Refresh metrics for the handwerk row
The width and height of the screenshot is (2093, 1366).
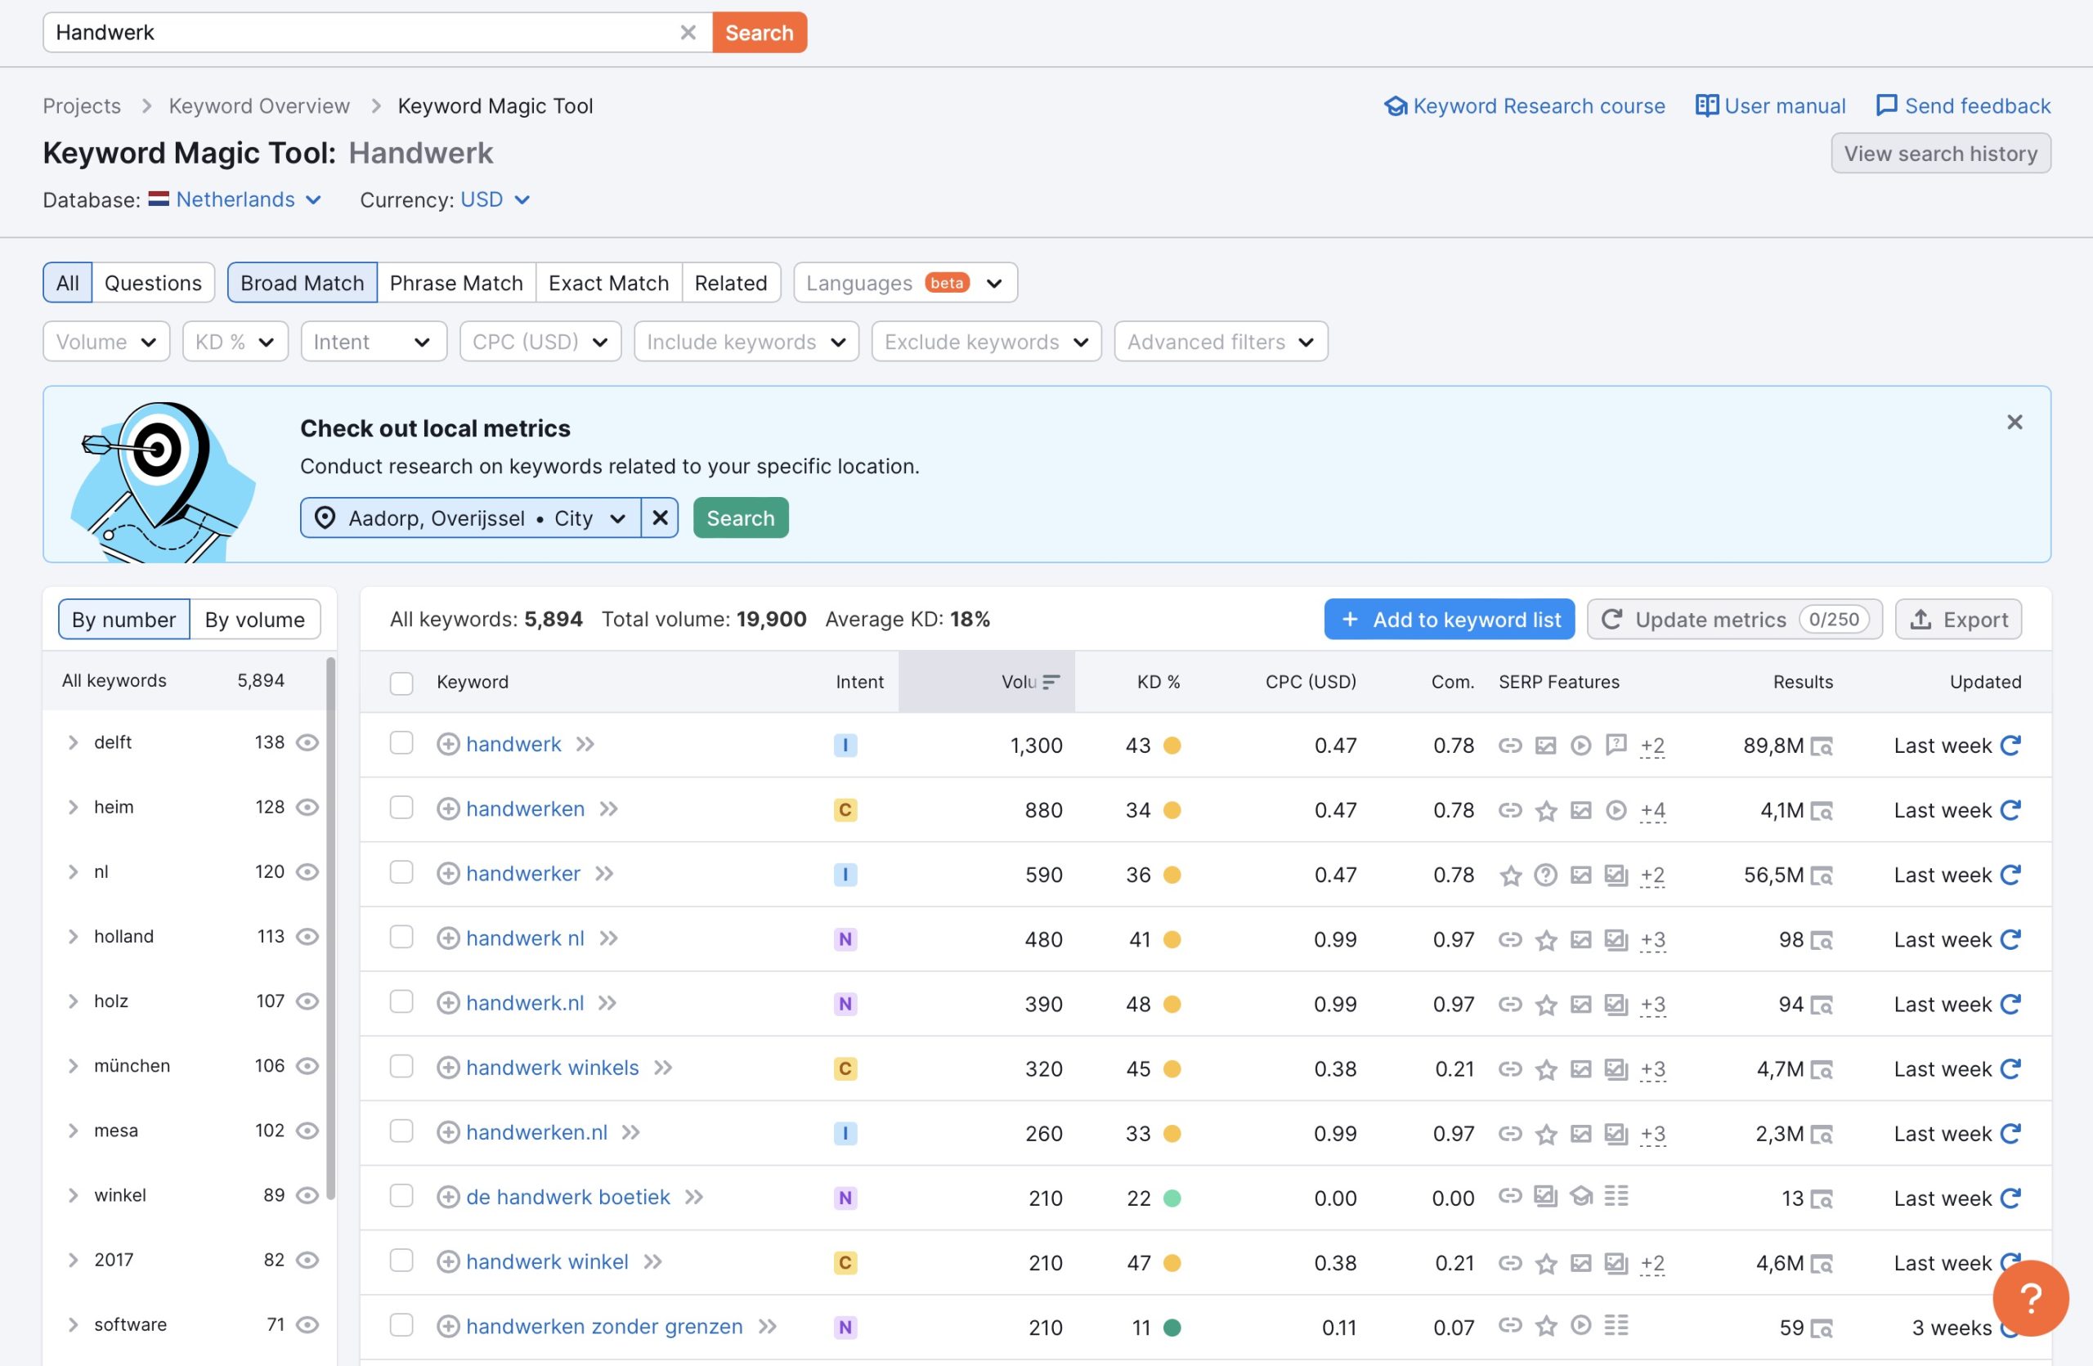point(2010,746)
